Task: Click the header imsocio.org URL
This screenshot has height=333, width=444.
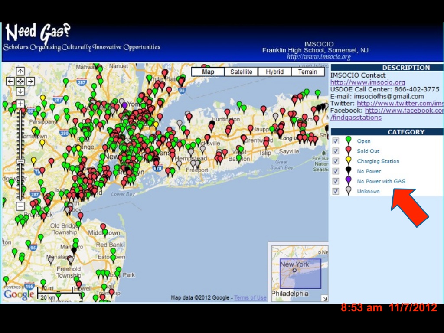Action: [x=319, y=57]
